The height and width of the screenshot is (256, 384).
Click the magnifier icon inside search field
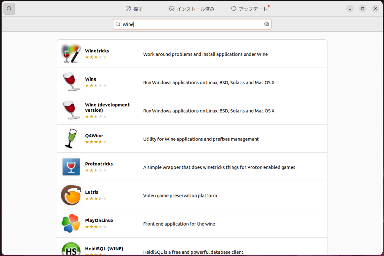pyautogui.click(x=118, y=24)
